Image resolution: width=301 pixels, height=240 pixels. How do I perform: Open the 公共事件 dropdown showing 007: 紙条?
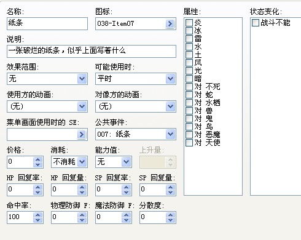pyautogui.click(x=170, y=134)
